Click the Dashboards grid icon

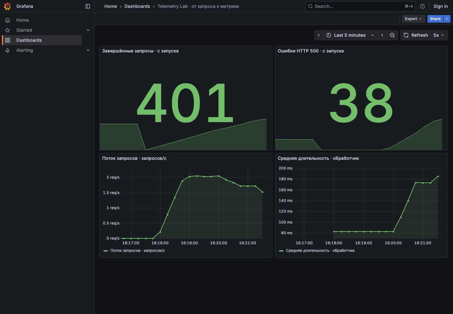(x=8, y=40)
